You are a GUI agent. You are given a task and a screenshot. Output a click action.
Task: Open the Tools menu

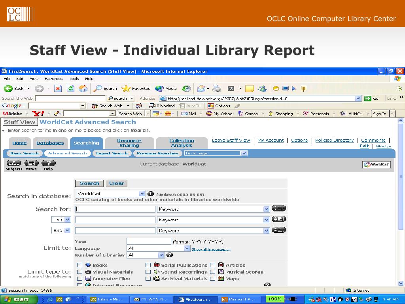[74, 79]
